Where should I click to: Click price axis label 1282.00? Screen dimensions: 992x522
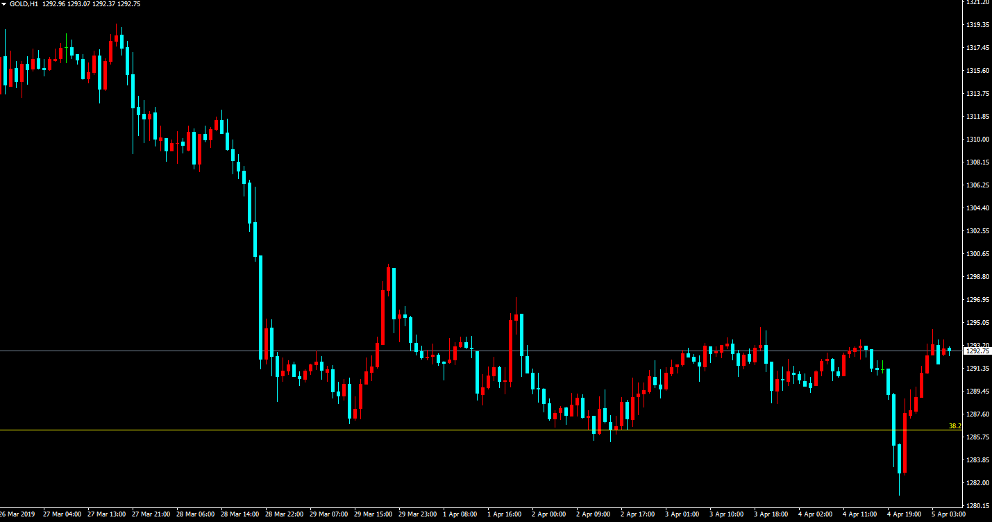977,482
